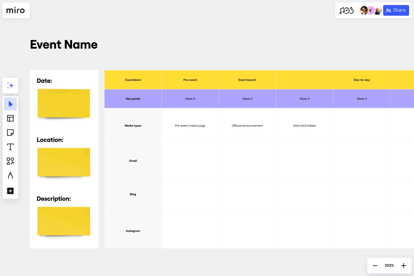The height and width of the screenshot is (276, 414).
Task: Click the Date: label
Action: pyautogui.click(x=45, y=81)
